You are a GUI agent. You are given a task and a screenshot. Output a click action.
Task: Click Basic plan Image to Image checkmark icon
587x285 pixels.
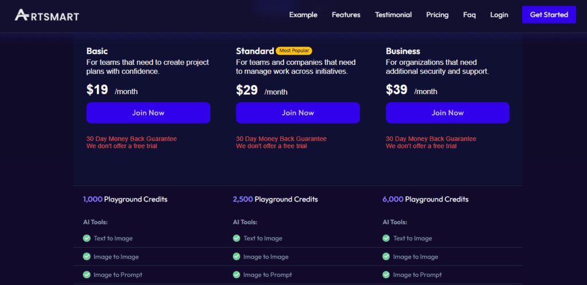(87, 256)
